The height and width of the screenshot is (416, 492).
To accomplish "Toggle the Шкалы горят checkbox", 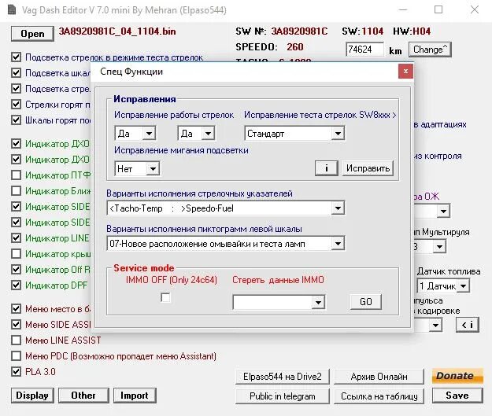I will [16, 120].
